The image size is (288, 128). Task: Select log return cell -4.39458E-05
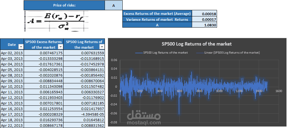click(84, 114)
